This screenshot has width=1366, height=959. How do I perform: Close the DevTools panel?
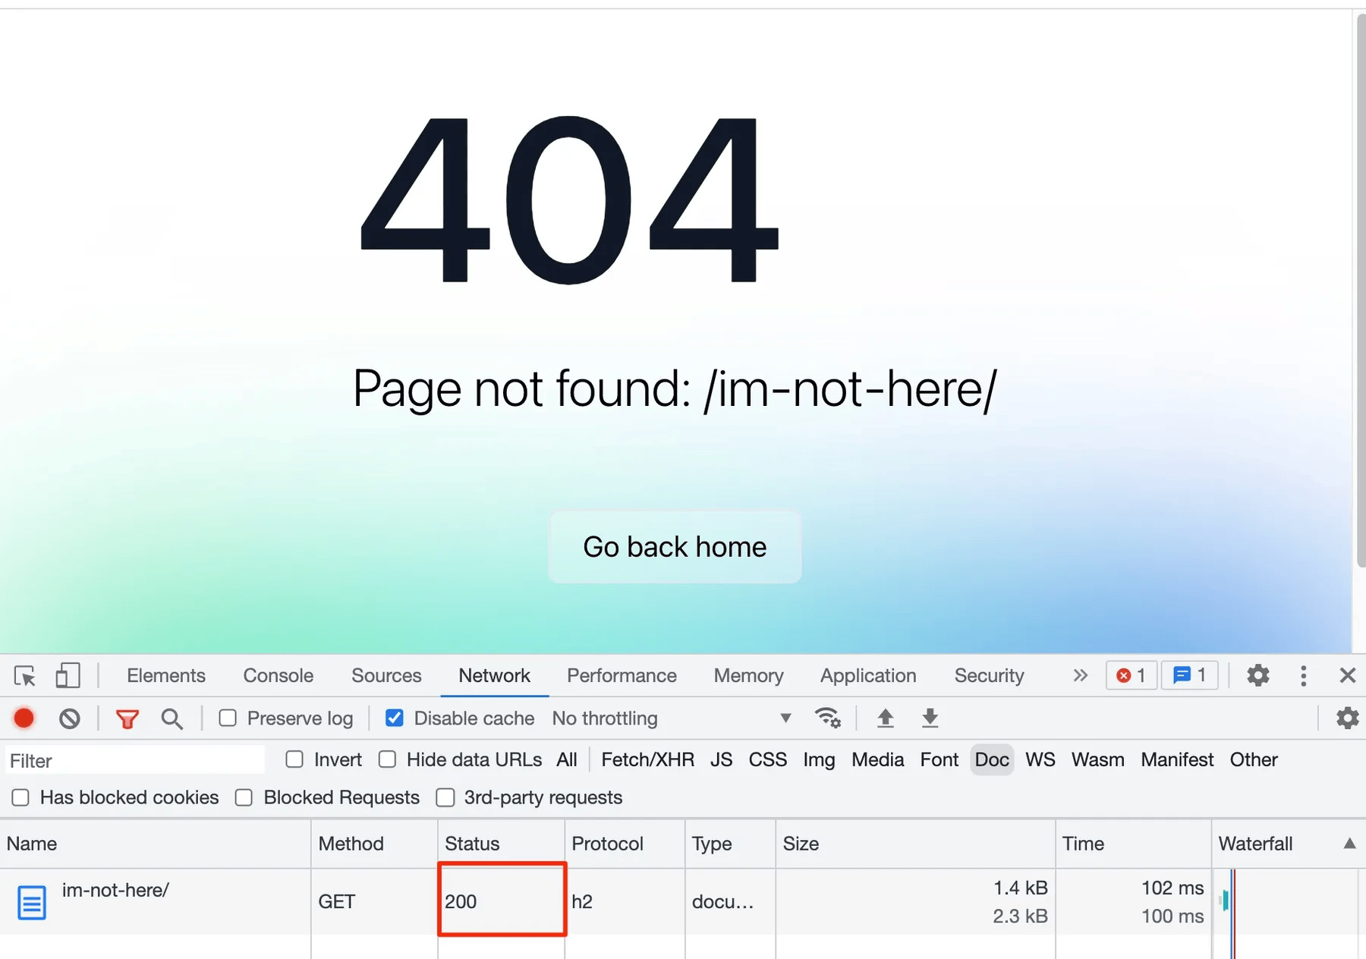[1347, 675]
